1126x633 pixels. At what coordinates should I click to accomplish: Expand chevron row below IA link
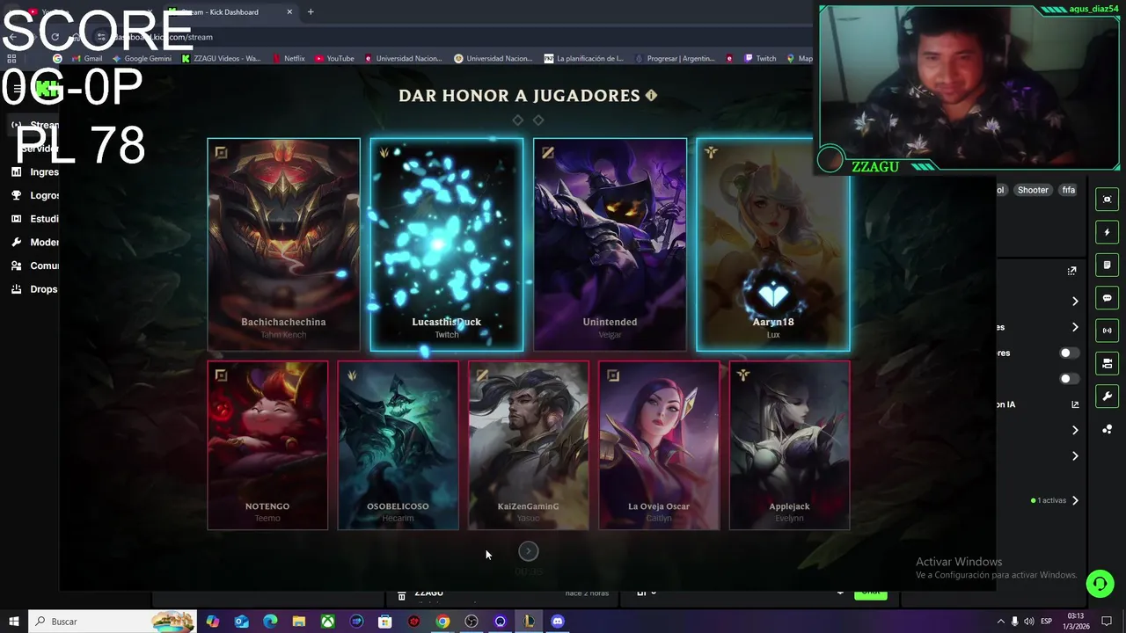(x=1075, y=430)
